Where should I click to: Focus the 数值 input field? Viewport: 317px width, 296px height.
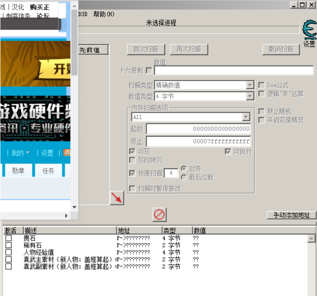234,71
